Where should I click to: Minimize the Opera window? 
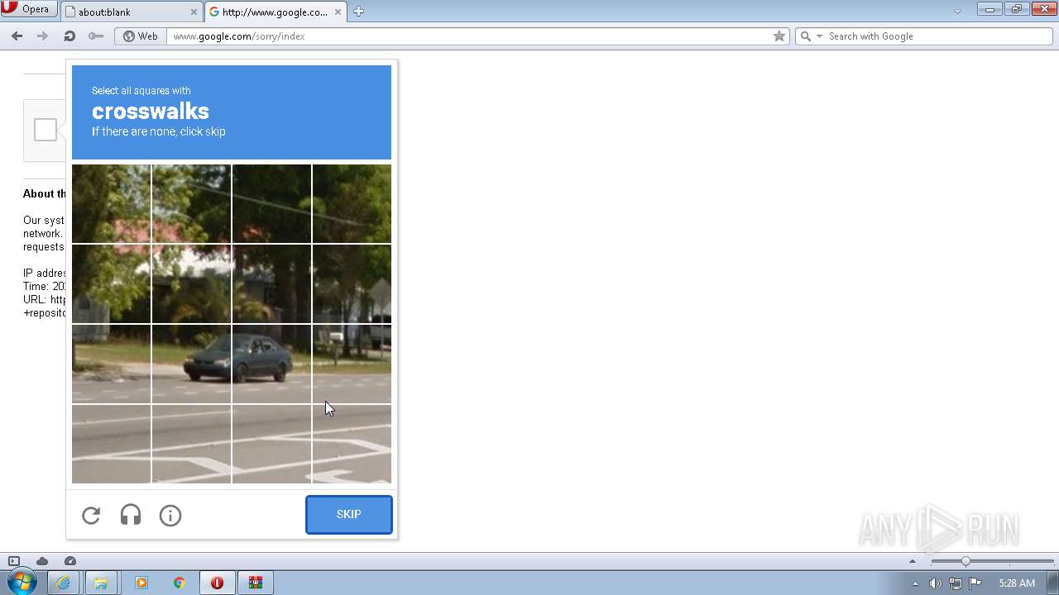tap(990, 9)
